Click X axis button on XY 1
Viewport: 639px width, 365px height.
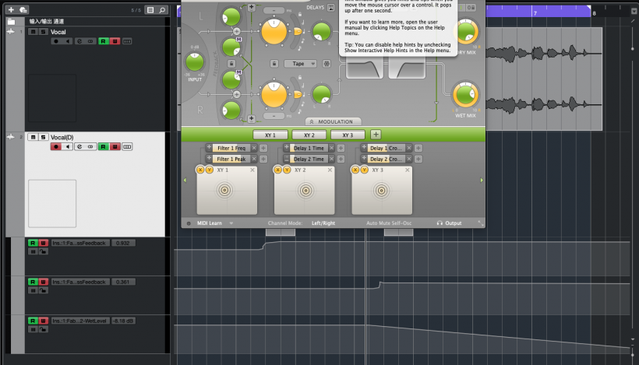(x=200, y=170)
